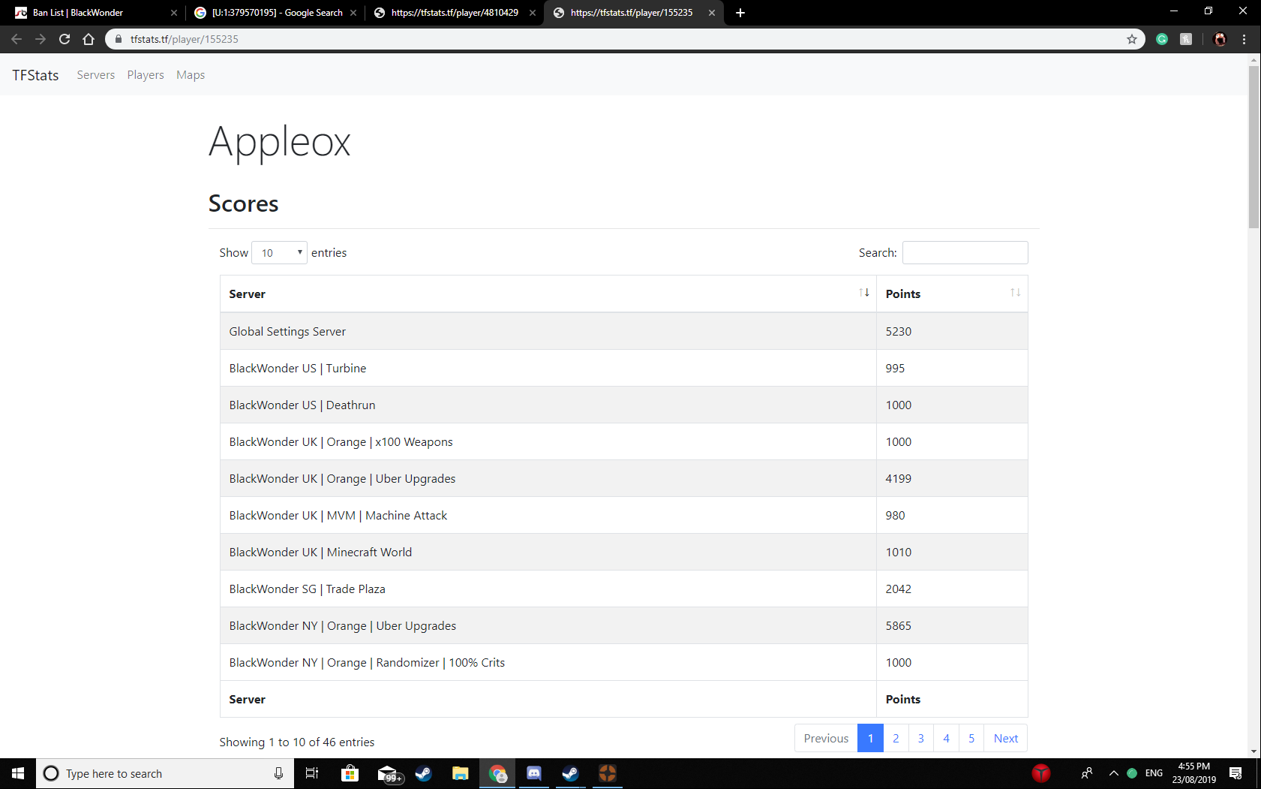Select BlackWonder SG | Trade Plaza

pos(307,589)
